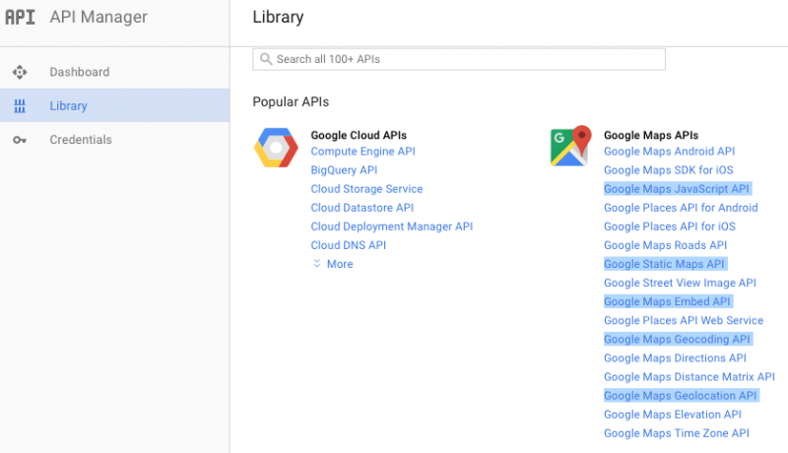The image size is (788, 453).
Task: Open the Dashboard menu item
Action: click(x=114, y=72)
